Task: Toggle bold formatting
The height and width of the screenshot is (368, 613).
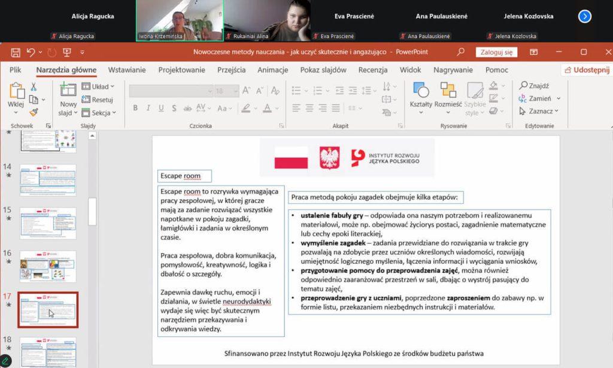Action: [135, 108]
